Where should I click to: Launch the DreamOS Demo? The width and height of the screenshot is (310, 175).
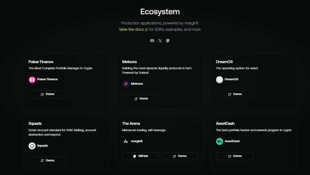pos(235,94)
